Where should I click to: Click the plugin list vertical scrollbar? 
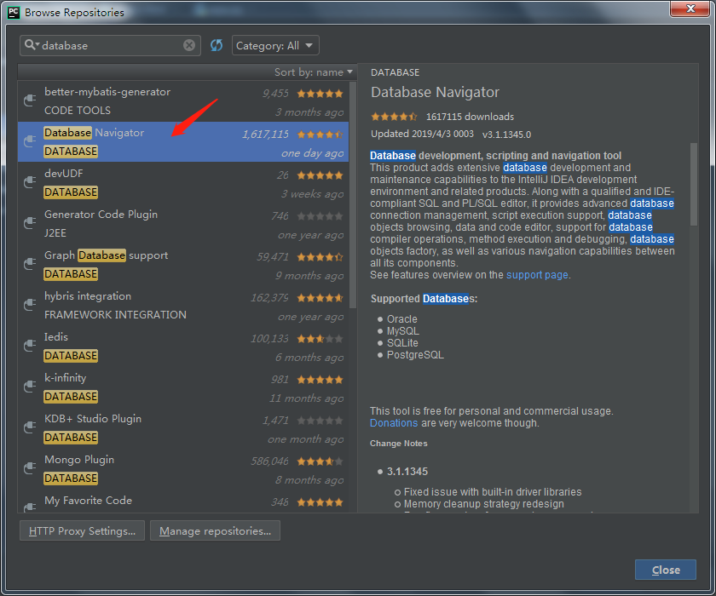(353, 195)
